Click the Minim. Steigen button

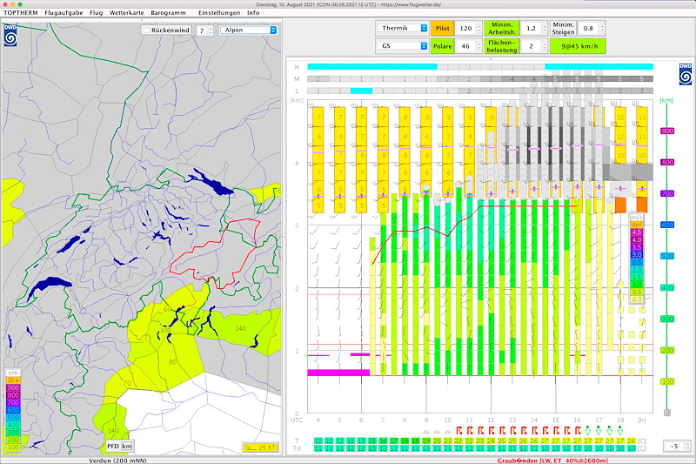tap(563, 28)
